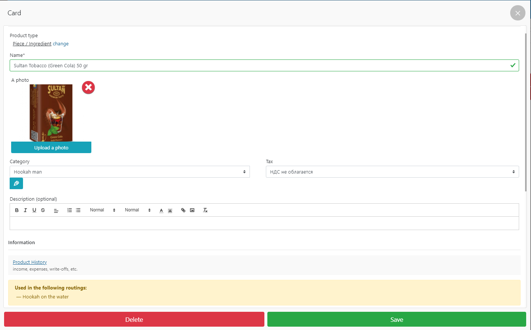
Task: Insert a link in the description
Action: (x=183, y=210)
